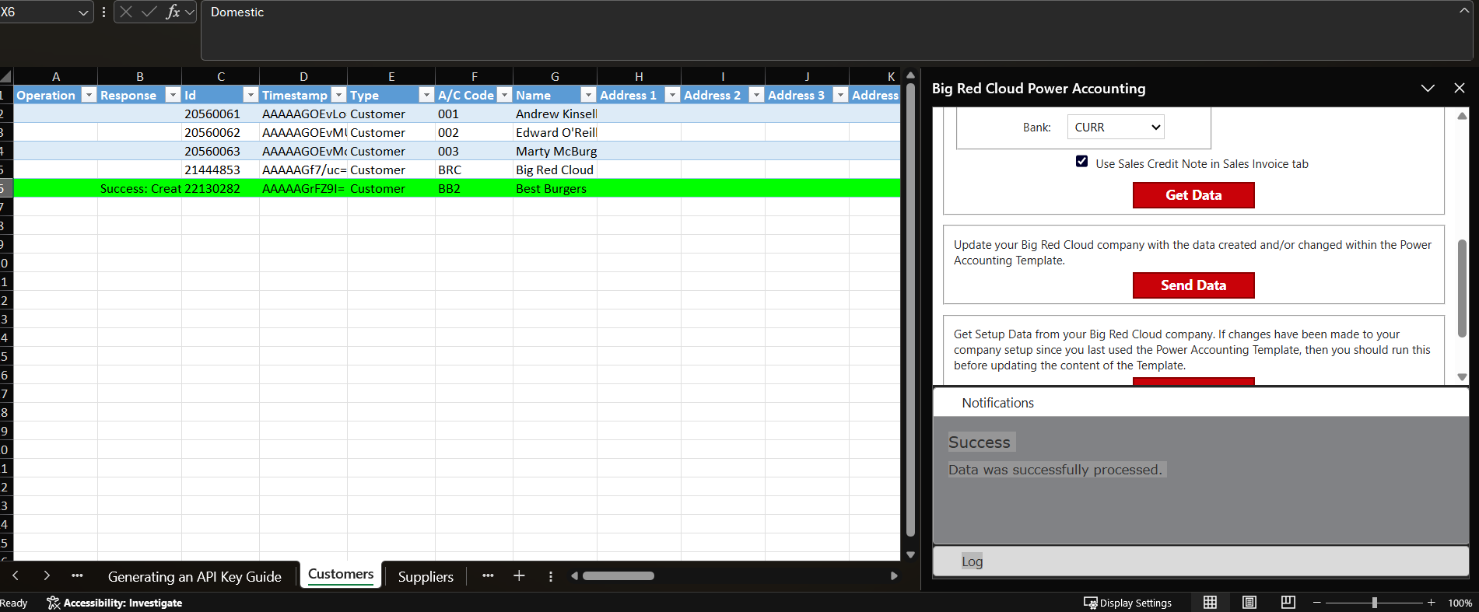The width and height of the screenshot is (1479, 612).
Task: Select column C header
Action: (220, 76)
